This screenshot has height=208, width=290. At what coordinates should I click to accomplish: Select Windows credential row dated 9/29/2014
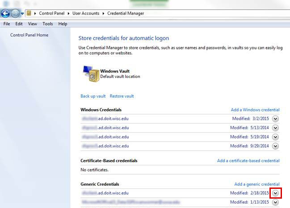[180, 146]
